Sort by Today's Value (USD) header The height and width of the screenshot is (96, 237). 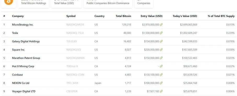point(185,16)
